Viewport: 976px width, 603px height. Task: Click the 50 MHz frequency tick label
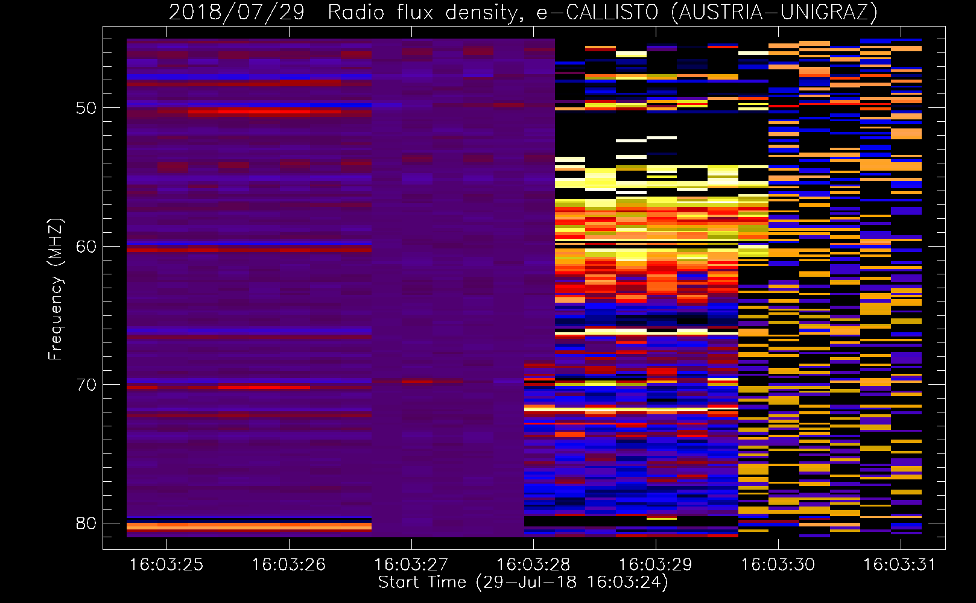click(86, 108)
